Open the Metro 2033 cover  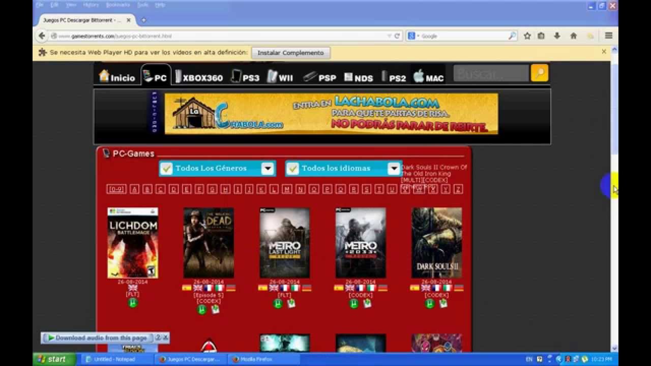(361, 243)
